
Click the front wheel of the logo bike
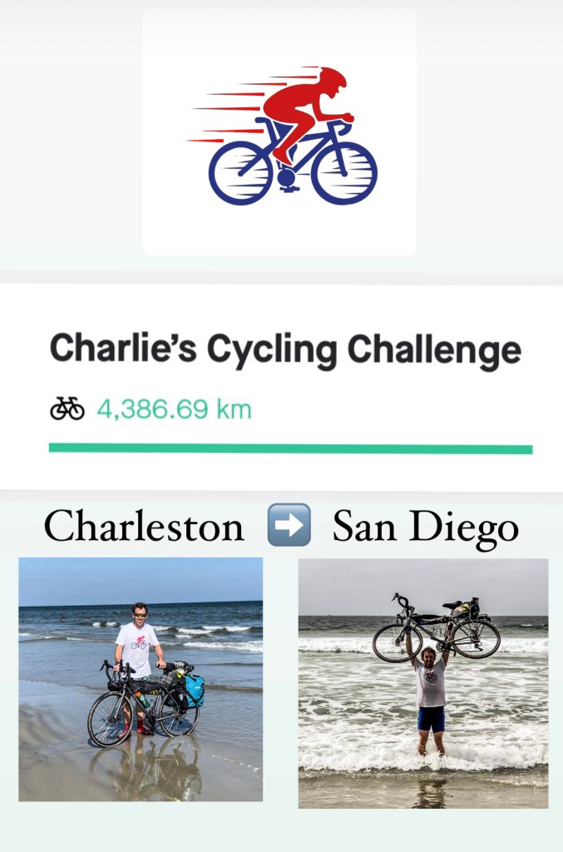tap(344, 172)
